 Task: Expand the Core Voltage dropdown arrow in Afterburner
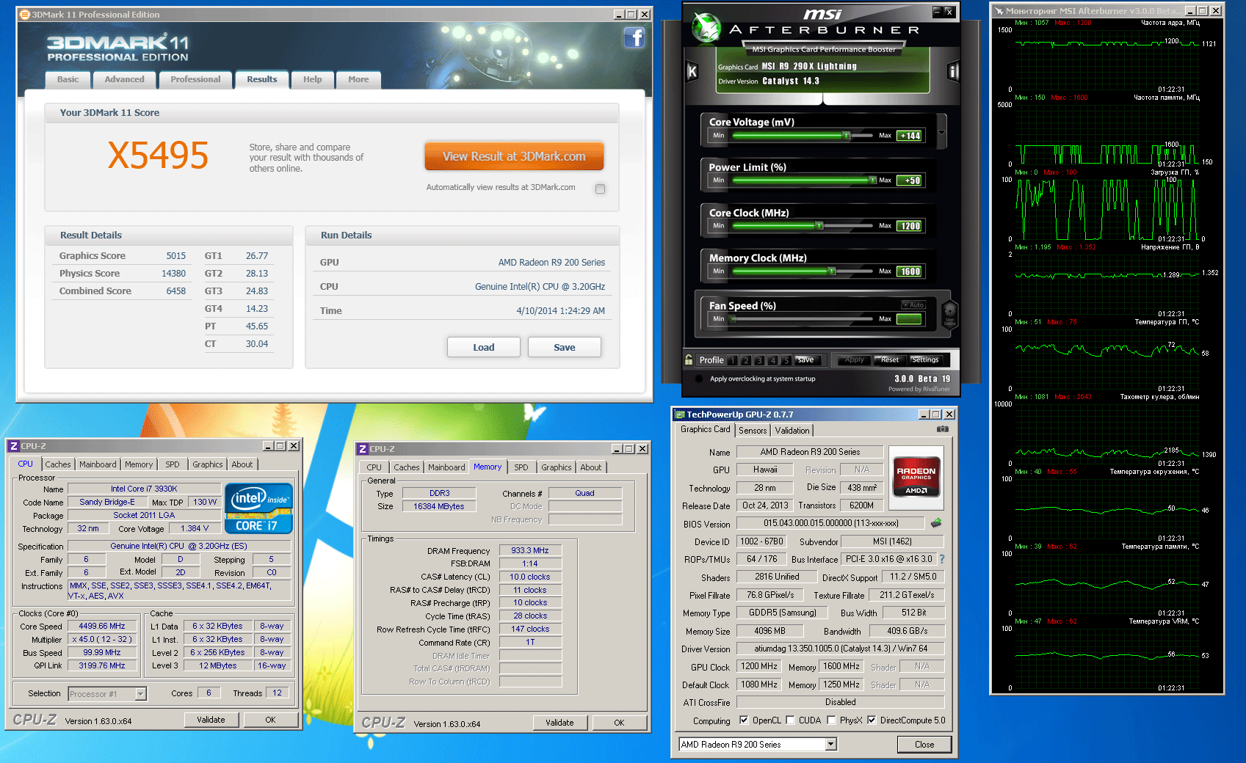tap(941, 132)
